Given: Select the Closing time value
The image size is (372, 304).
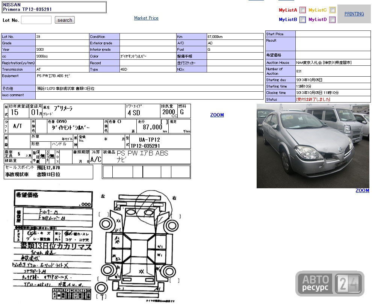Looking at the screenshot, I should pos(317,93).
